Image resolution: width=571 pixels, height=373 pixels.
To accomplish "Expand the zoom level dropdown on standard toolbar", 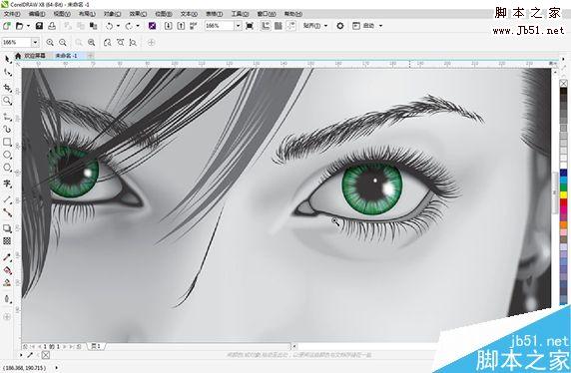I will (x=238, y=26).
